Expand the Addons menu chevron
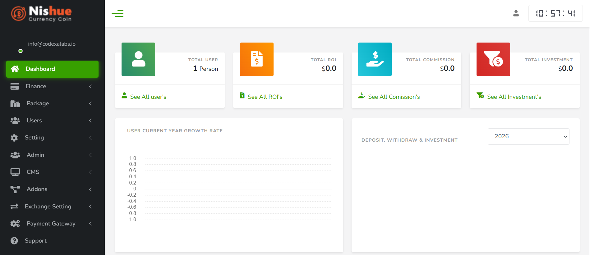 (90, 189)
